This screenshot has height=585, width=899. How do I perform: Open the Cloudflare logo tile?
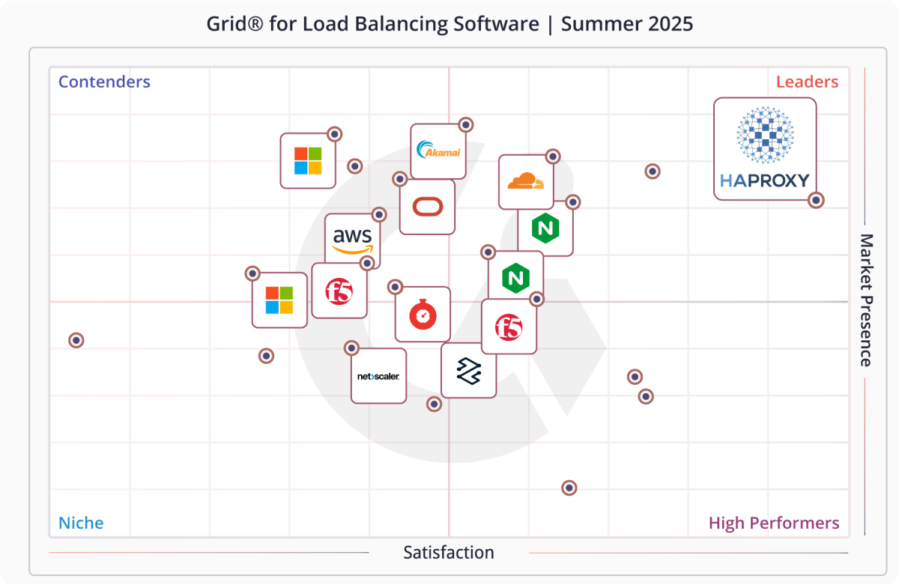coord(527,182)
